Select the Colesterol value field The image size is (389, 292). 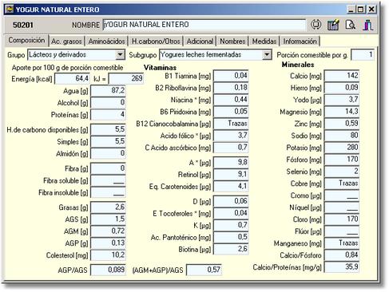pyautogui.click(x=108, y=255)
